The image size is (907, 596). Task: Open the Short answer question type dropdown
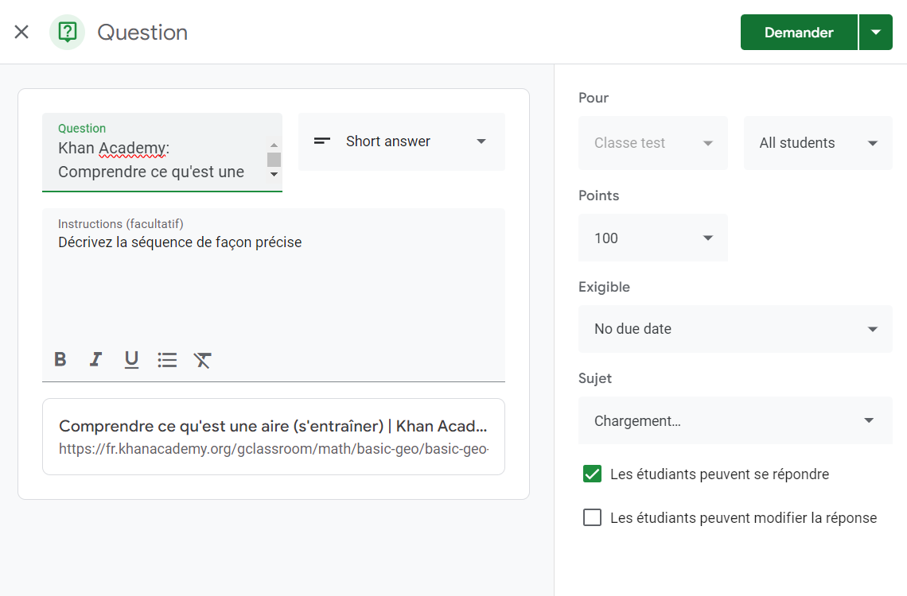pyautogui.click(x=402, y=141)
